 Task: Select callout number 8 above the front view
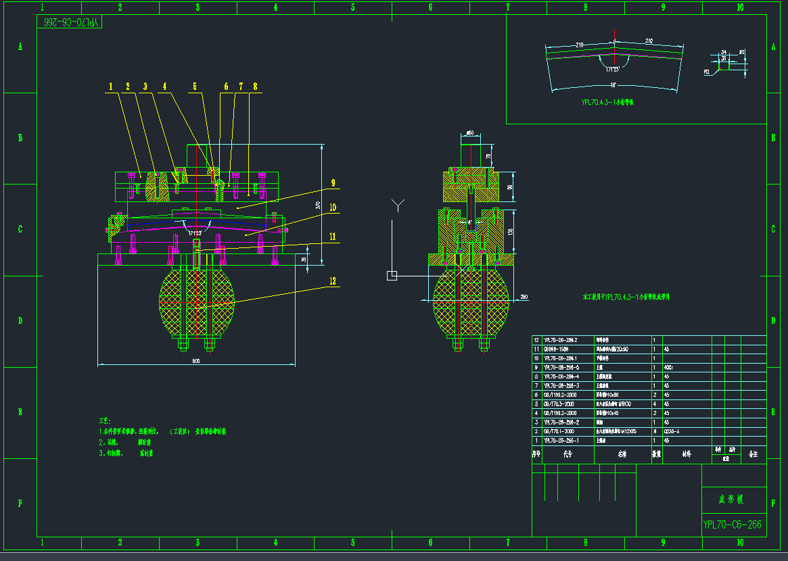click(254, 87)
